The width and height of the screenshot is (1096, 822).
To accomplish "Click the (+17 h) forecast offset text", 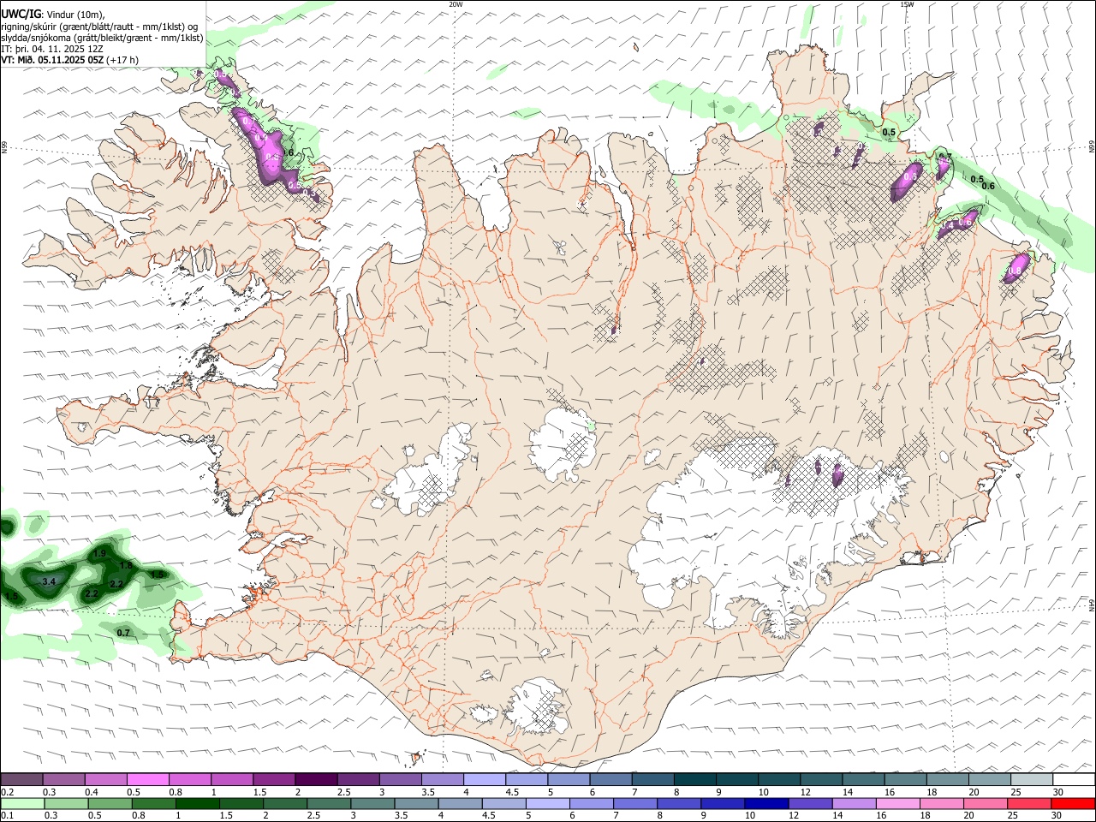I will 123,60.
